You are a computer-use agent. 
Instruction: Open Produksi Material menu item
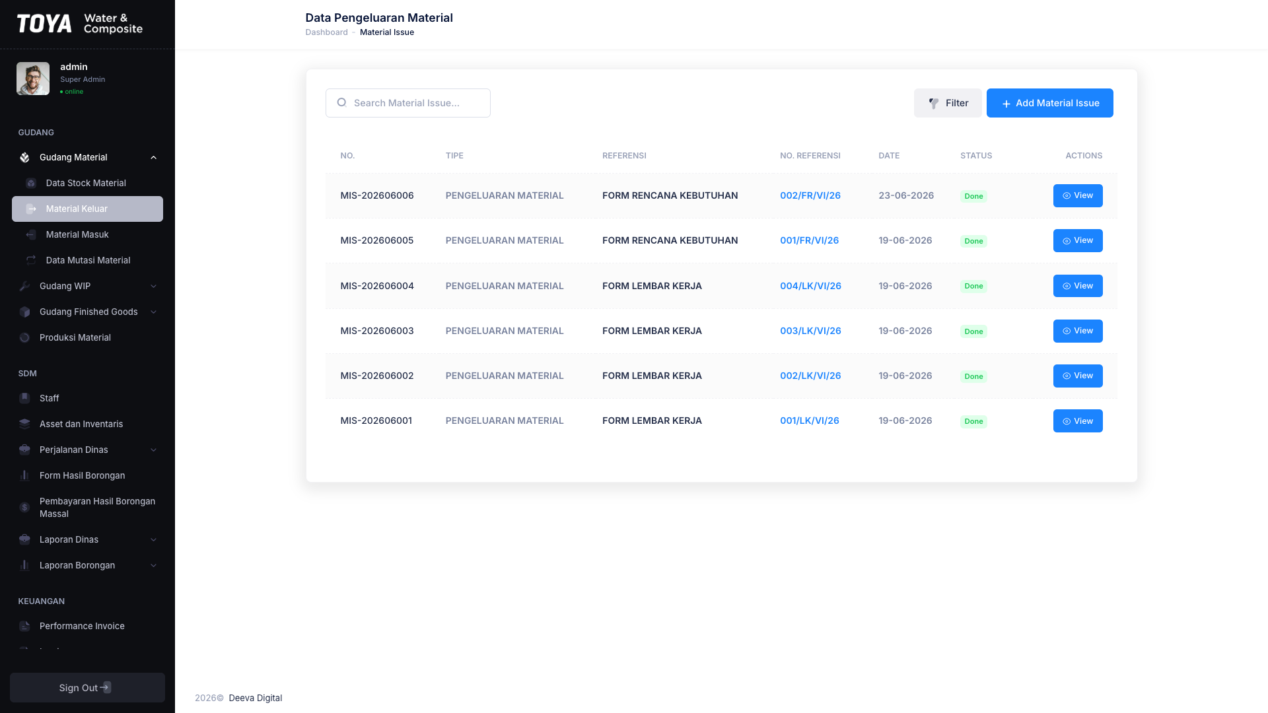point(87,338)
